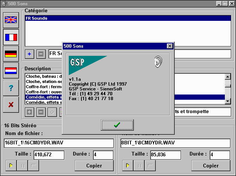The image size is (236, 176).
Task: Play the 16 Bits Stéréo sound
Action: pyautogui.click(x=10, y=166)
